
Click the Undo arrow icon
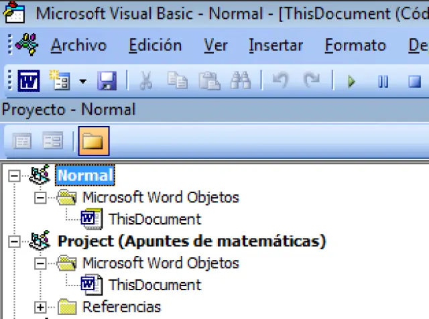(280, 82)
